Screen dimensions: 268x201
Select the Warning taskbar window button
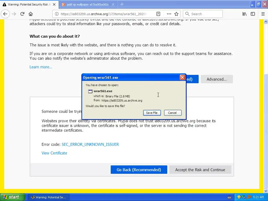(48, 197)
